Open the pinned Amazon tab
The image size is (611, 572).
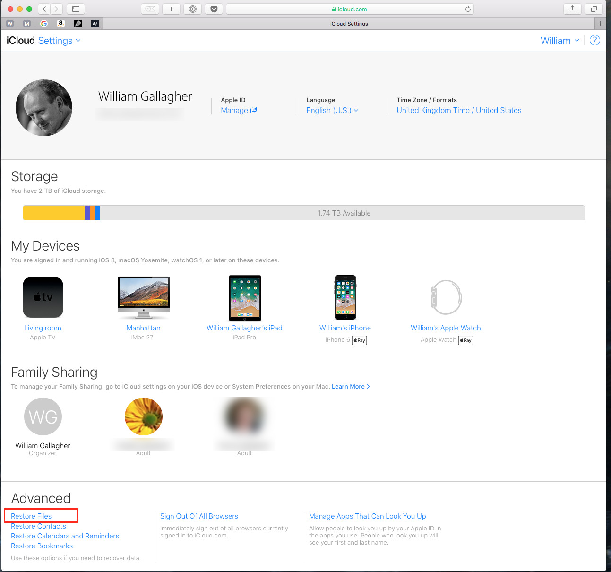point(61,24)
